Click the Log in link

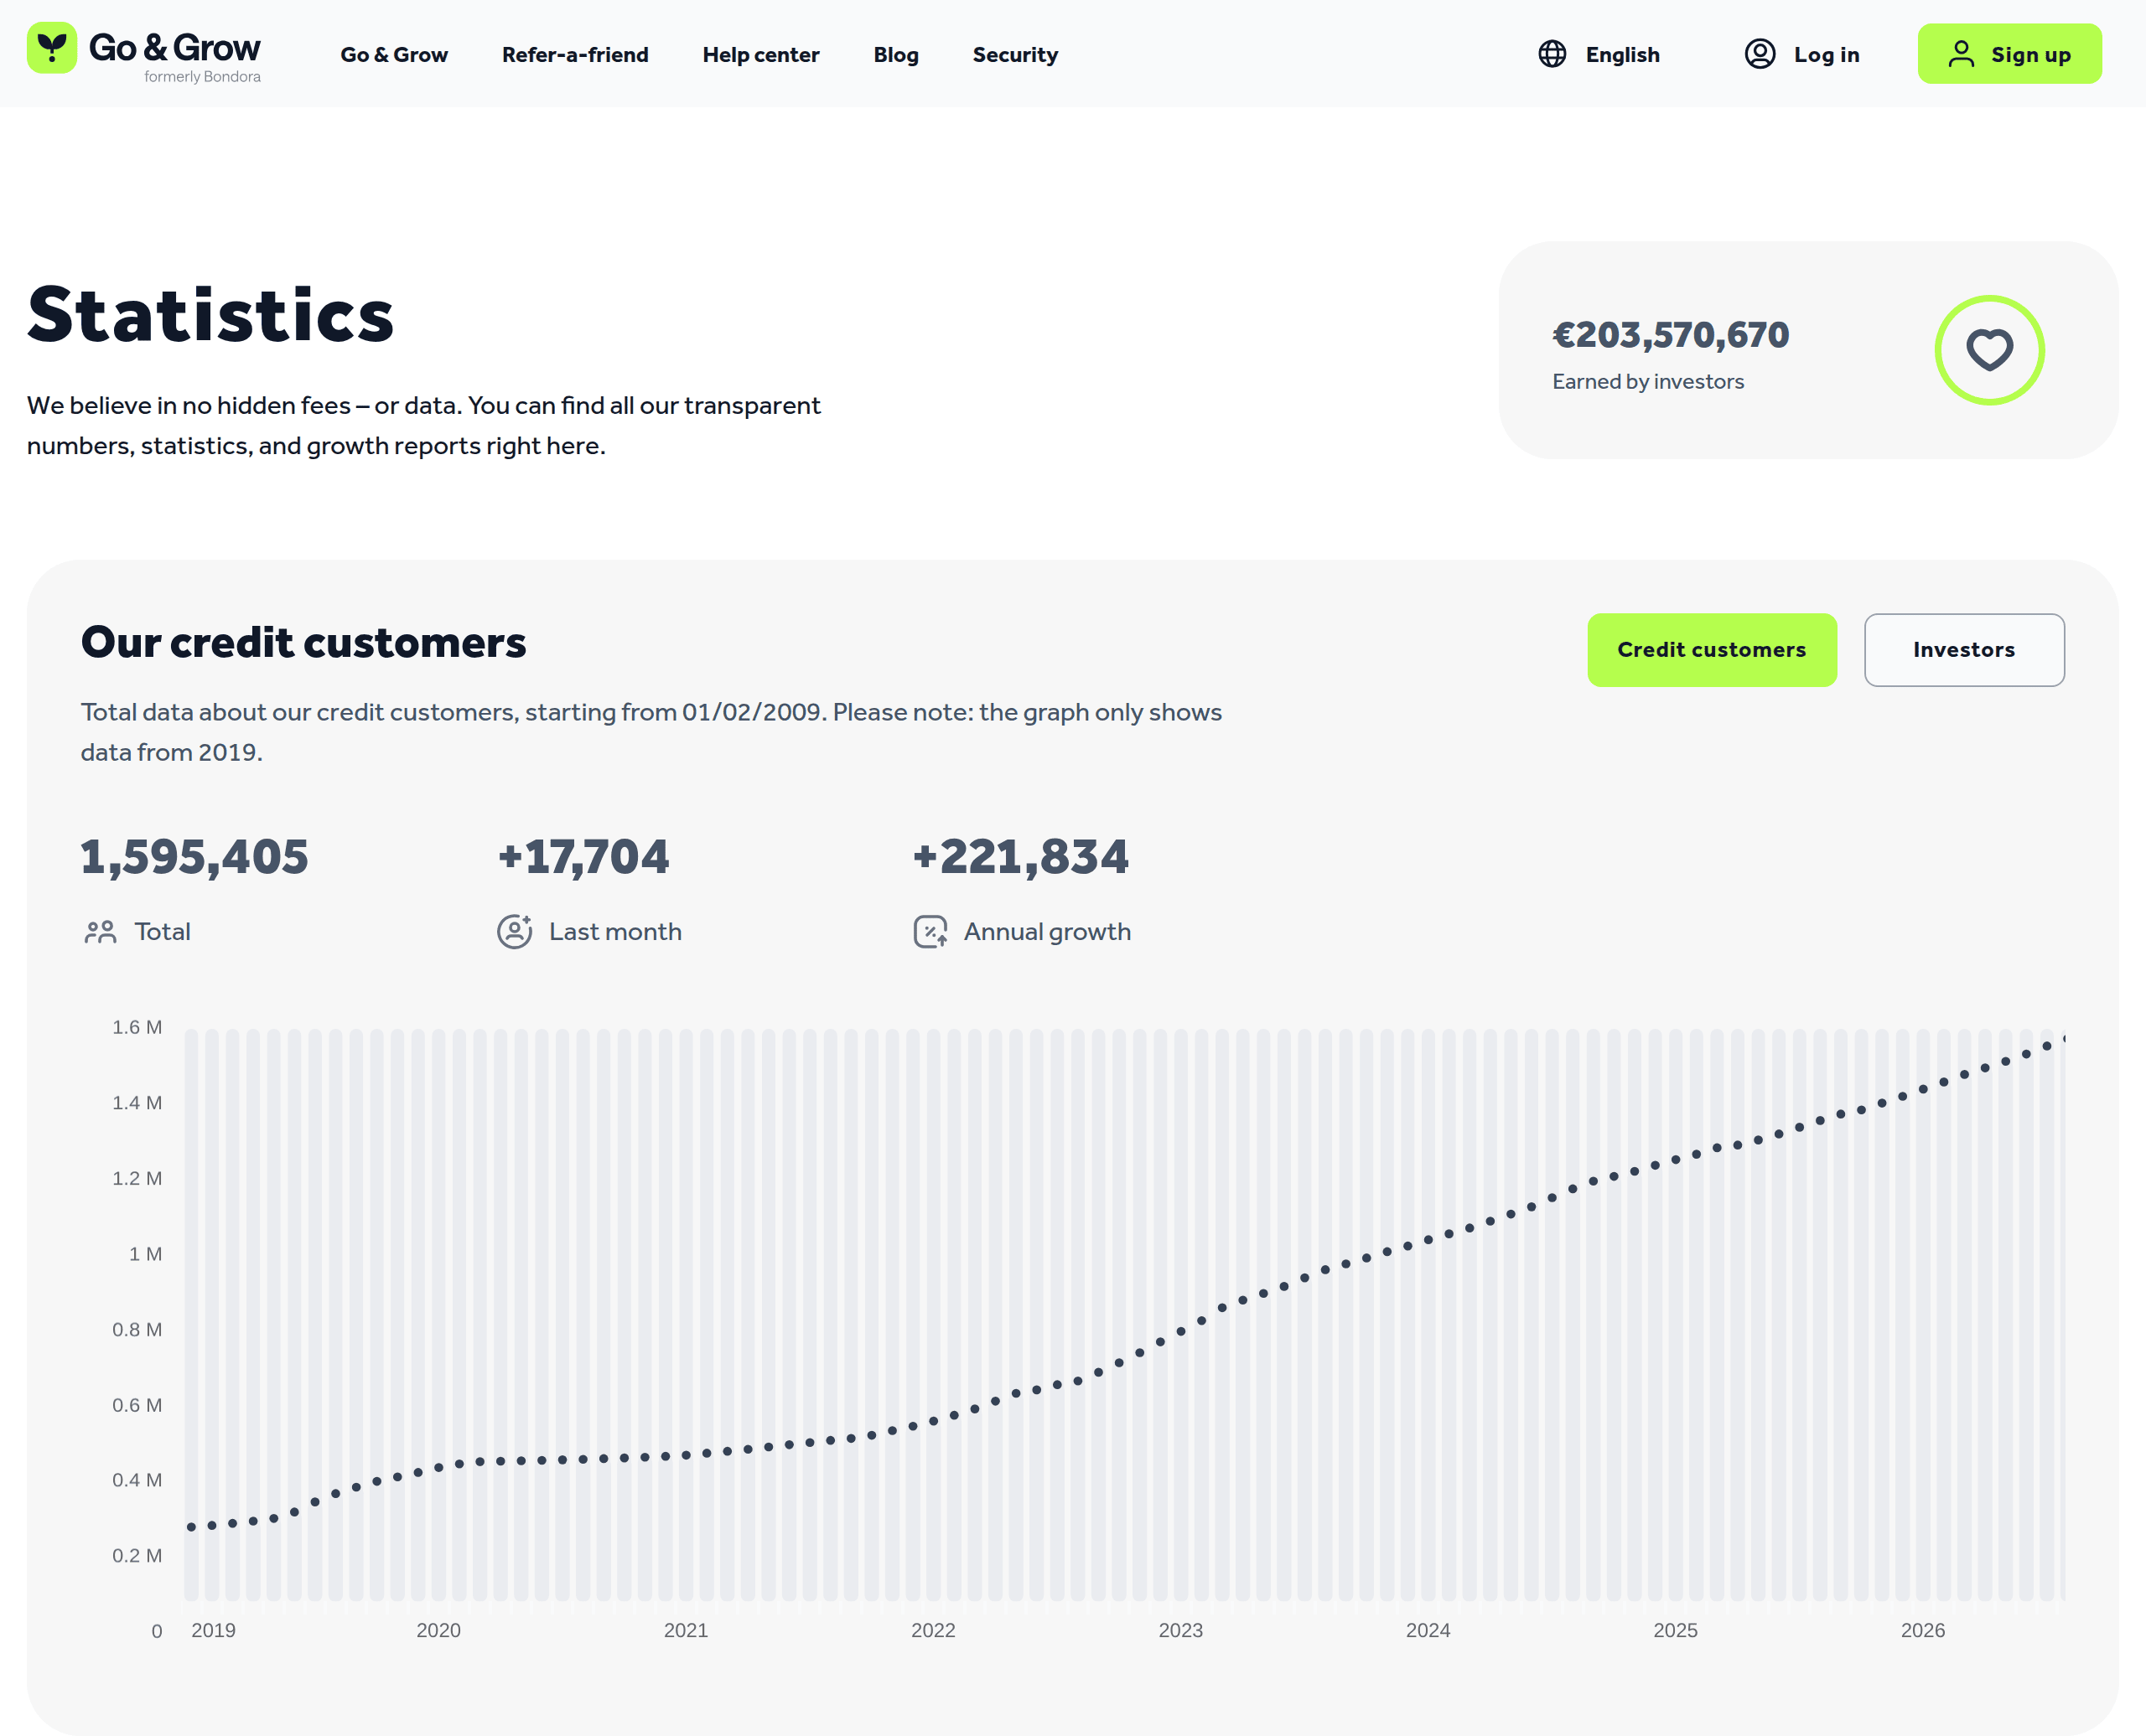pos(1801,54)
